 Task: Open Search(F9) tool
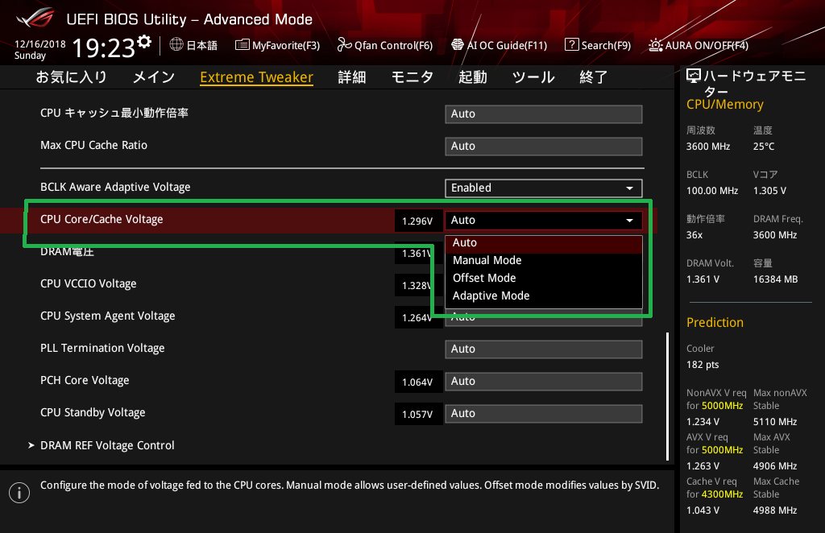[597, 45]
